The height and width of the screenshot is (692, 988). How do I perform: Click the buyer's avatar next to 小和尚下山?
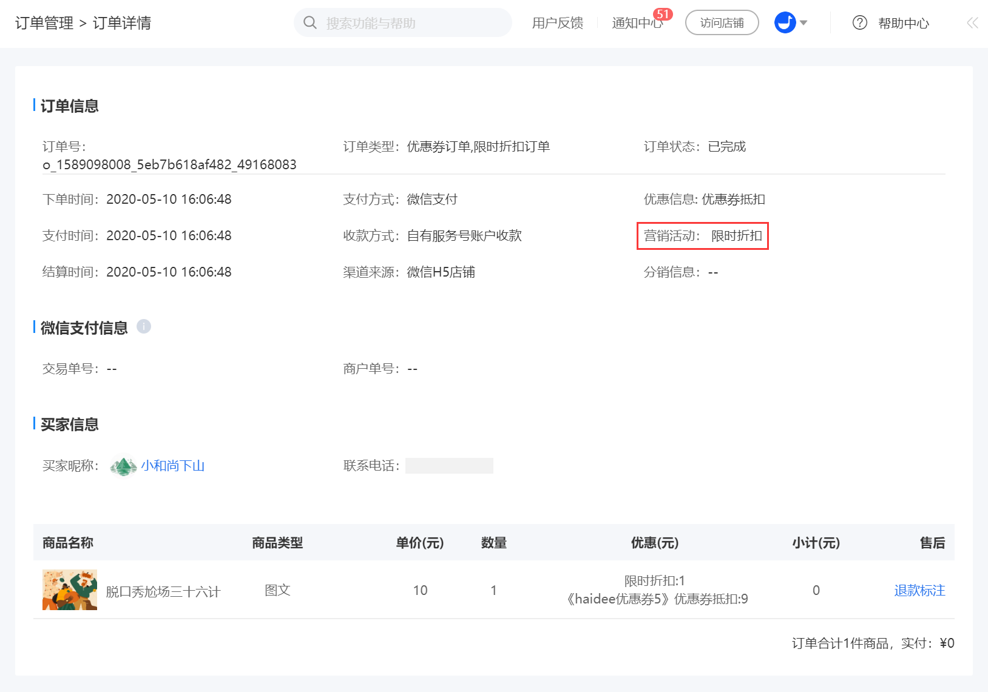click(123, 466)
